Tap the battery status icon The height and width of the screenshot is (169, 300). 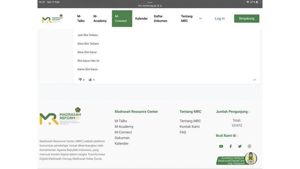[258, 2]
